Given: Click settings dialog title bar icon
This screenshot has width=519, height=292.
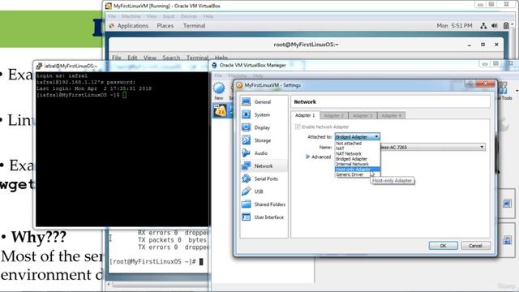Looking at the screenshot, I should (x=239, y=85).
